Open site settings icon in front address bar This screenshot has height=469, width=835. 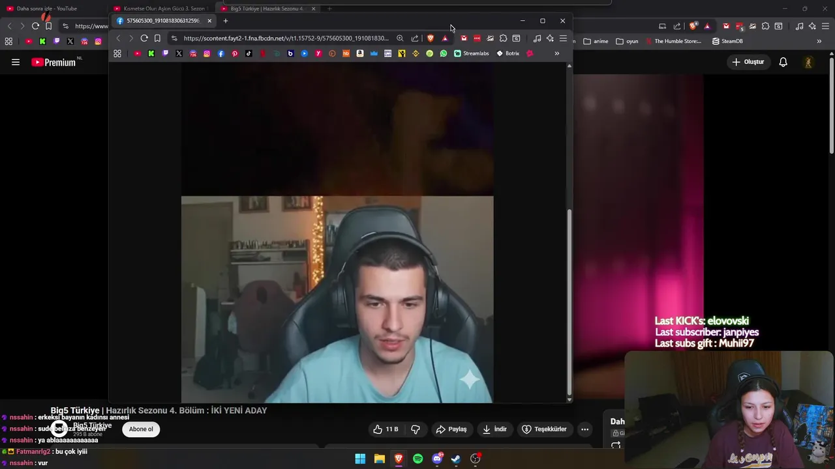click(x=174, y=38)
